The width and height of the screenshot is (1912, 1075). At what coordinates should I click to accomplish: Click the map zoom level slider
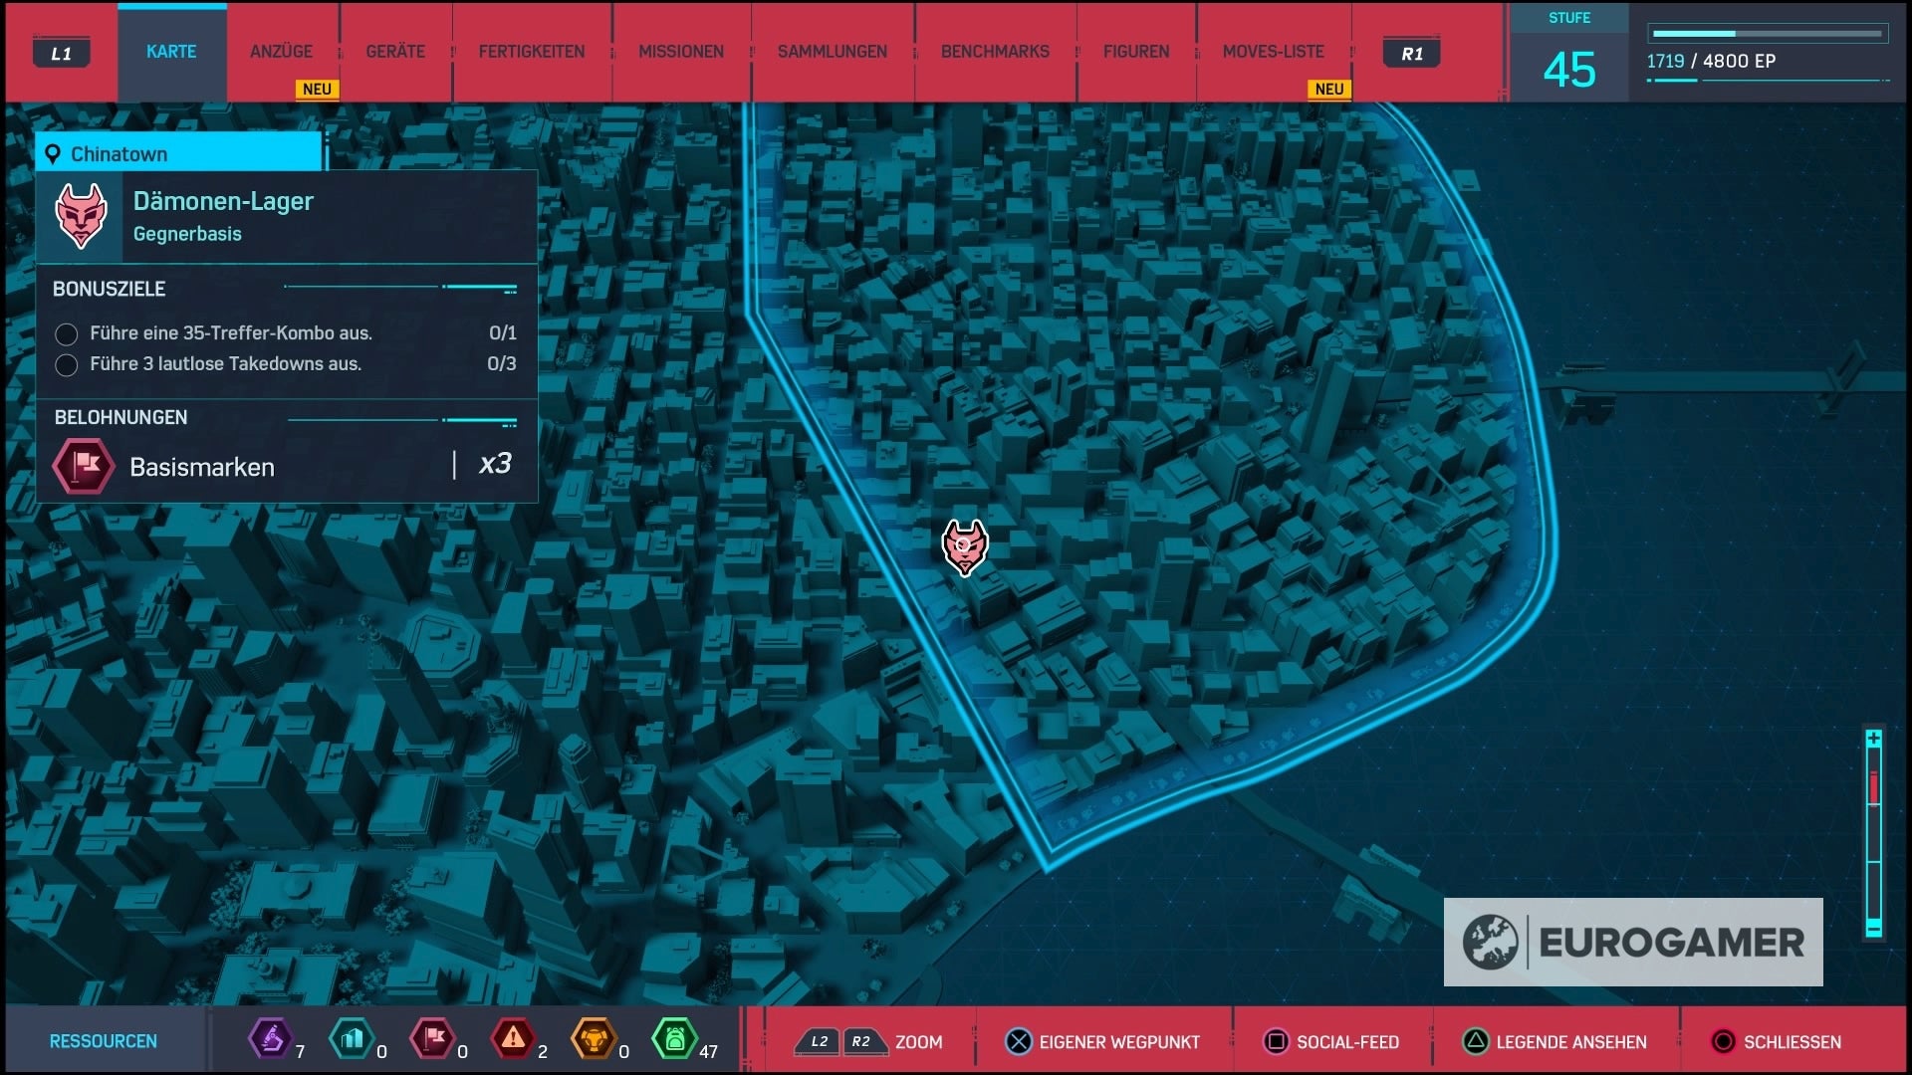1873,834
